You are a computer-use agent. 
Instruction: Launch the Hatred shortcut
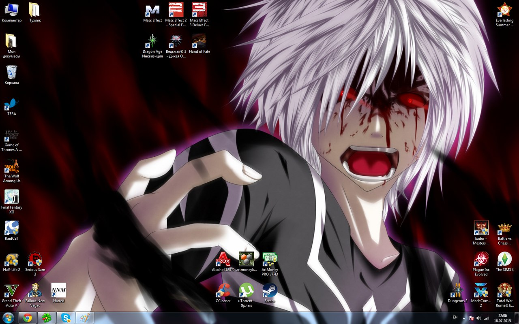tap(59, 293)
